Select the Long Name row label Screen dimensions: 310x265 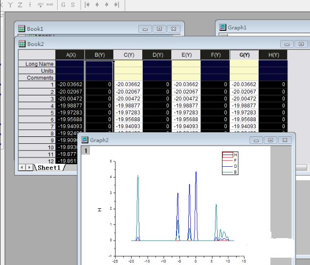[37, 64]
